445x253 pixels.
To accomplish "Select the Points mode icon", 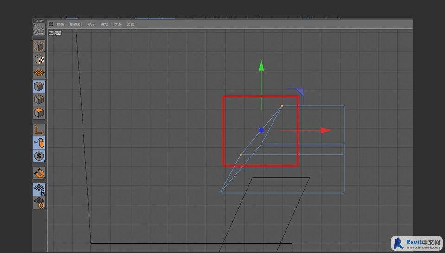I will coord(39,86).
